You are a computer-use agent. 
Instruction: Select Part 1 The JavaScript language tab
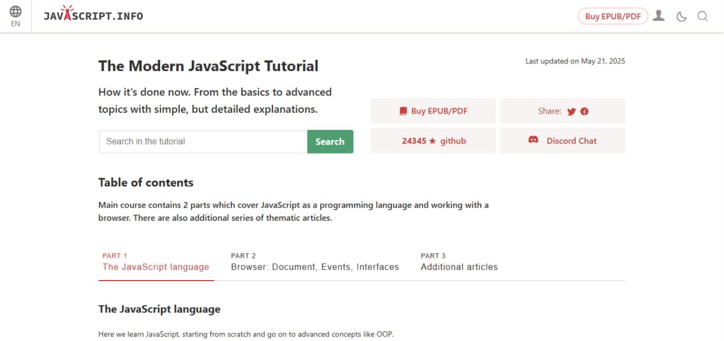pyautogui.click(x=156, y=262)
